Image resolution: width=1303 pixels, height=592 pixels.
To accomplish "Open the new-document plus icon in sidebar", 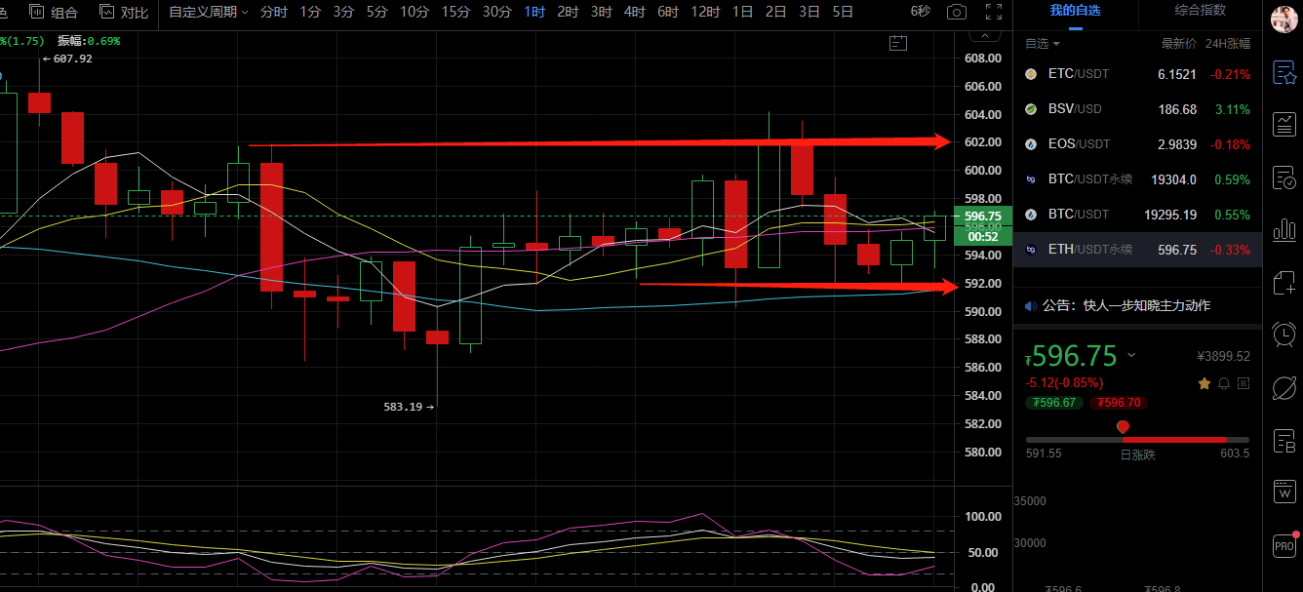I will 1283,283.
